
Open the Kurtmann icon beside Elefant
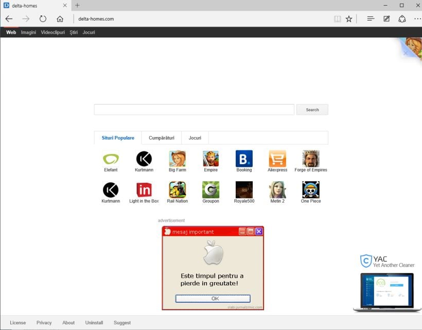[x=144, y=159]
